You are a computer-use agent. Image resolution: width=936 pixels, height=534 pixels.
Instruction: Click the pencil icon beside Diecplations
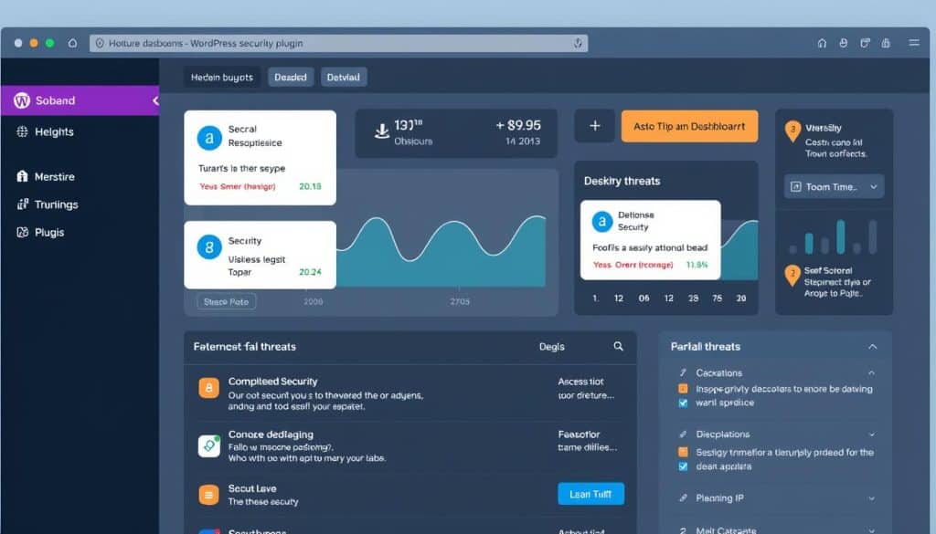tap(683, 434)
